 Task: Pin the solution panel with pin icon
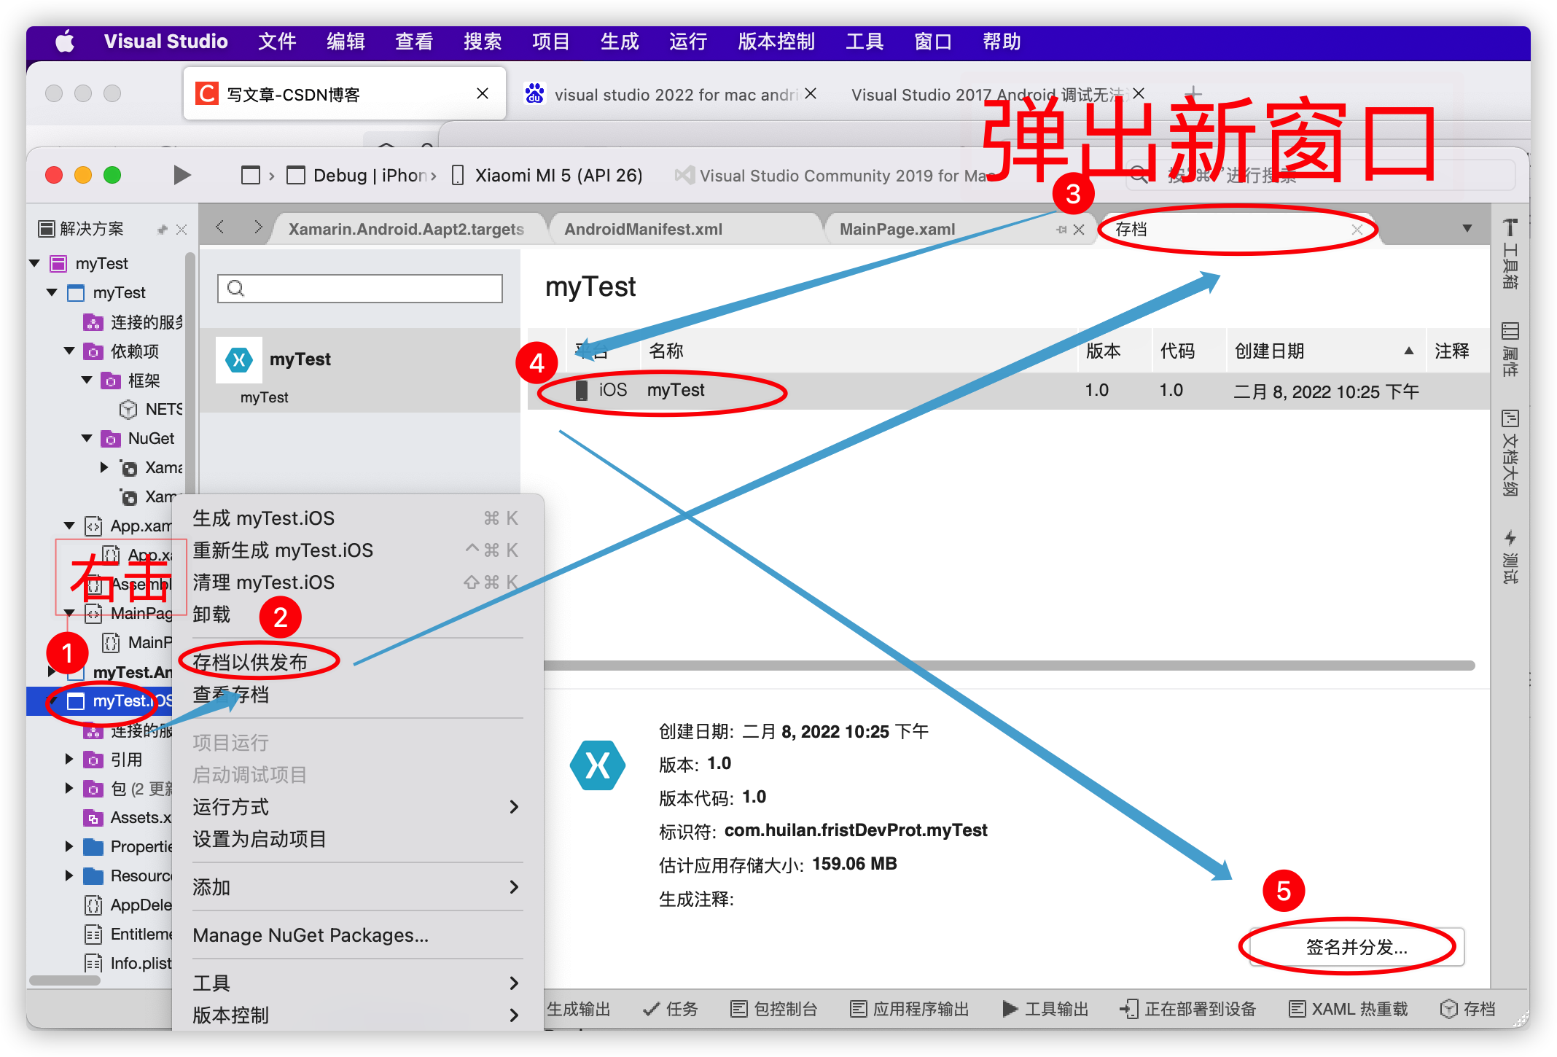coord(163,230)
